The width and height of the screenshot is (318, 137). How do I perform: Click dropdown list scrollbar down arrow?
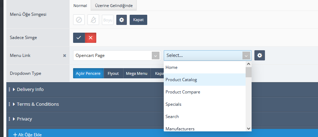click(249, 129)
